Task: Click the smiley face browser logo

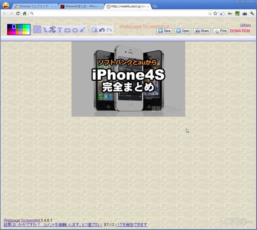Action: (6, 6)
